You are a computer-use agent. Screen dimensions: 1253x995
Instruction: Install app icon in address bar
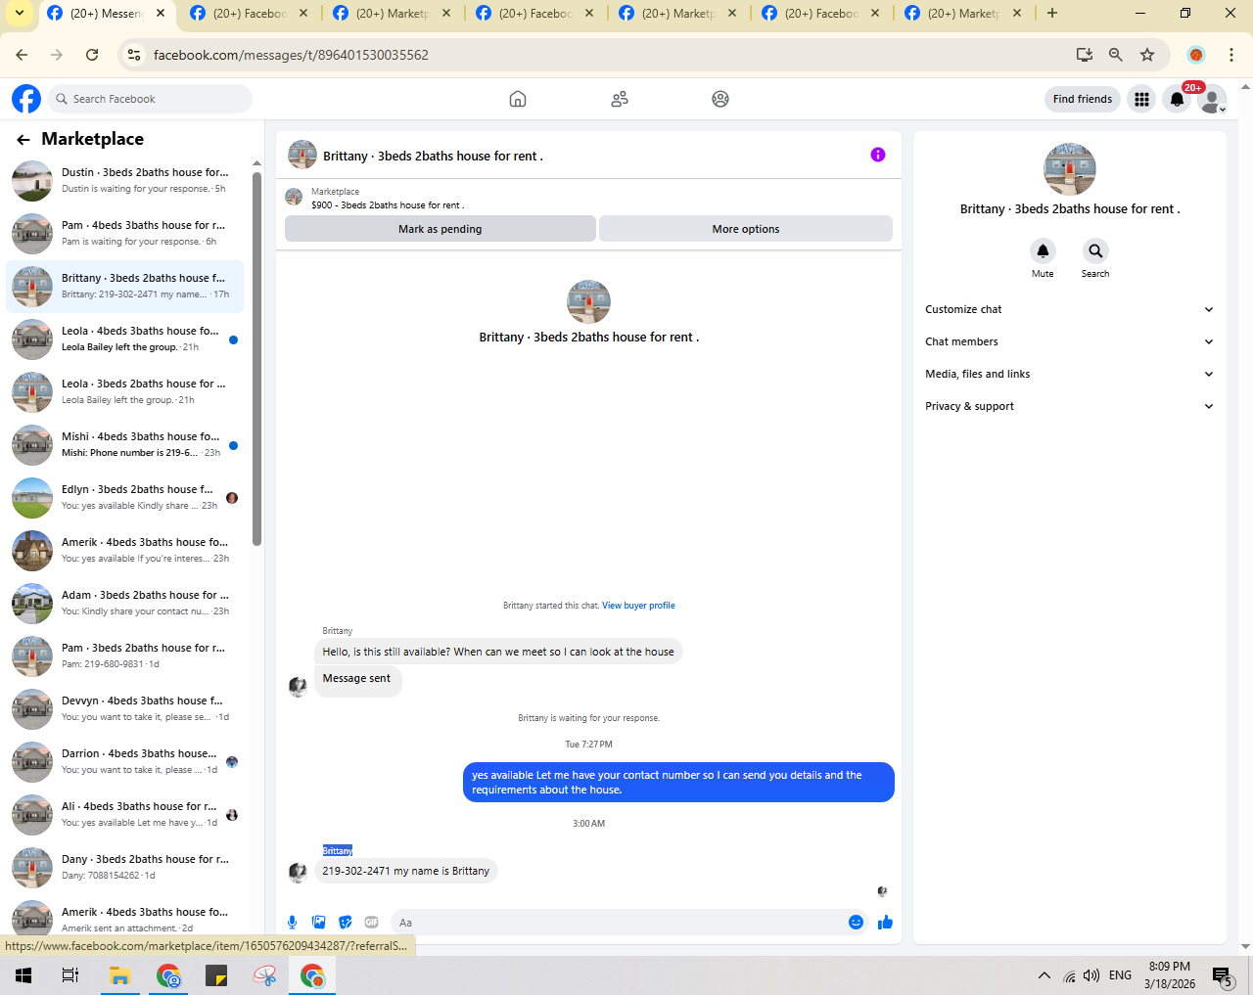click(x=1085, y=55)
